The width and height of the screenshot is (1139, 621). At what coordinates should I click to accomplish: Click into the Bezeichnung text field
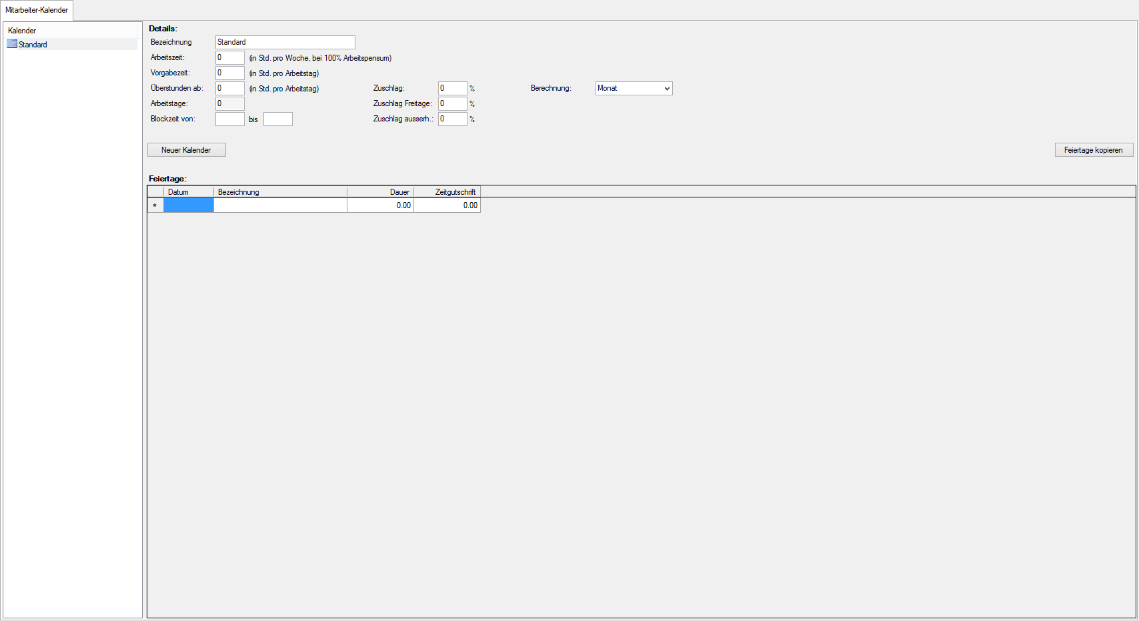click(x=285, y=42)
